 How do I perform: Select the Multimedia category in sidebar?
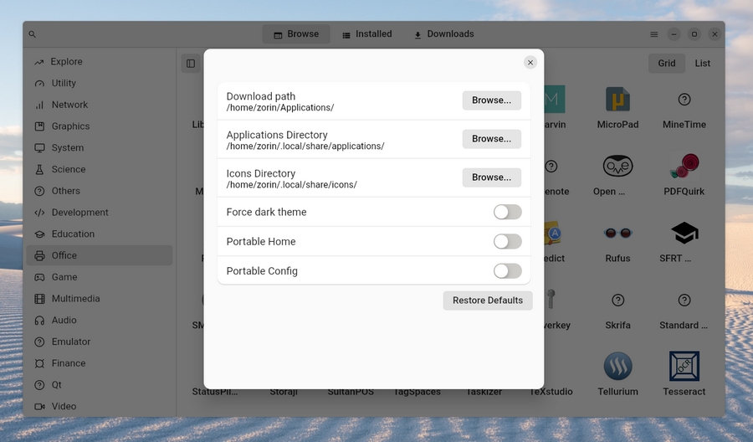point(75,299)
